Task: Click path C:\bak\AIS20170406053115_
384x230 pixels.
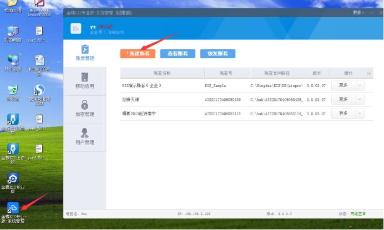Action: pos(276,114)
